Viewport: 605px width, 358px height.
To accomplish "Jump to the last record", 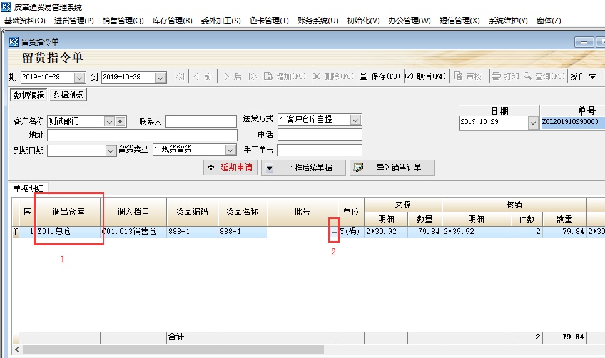I will click(253, 76).
